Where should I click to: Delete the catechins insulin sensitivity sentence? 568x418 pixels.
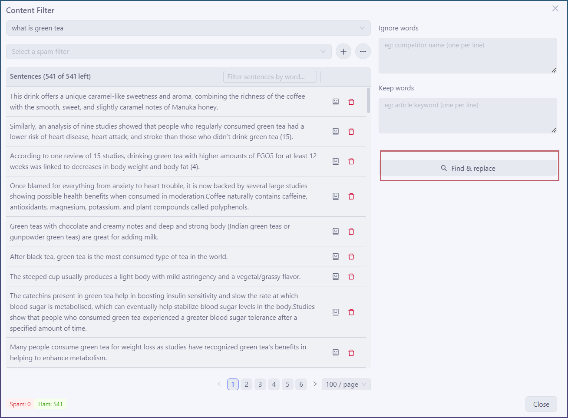[x=351, y=312]
